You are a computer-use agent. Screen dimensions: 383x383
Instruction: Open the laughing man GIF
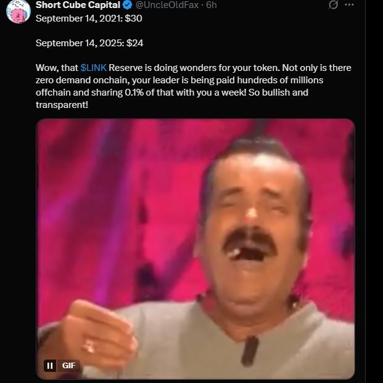[x=196, y=249]
